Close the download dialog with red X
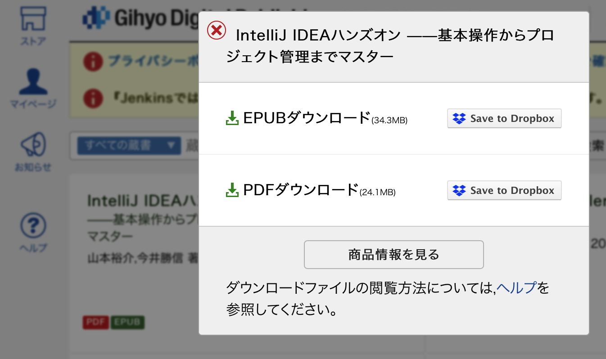The image size is (606, 359). 217,30
